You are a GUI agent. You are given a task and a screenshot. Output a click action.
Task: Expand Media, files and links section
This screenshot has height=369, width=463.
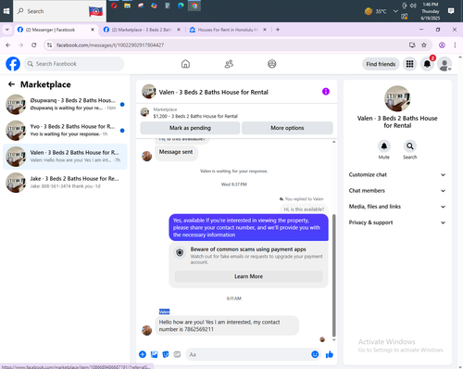(397, 207)
